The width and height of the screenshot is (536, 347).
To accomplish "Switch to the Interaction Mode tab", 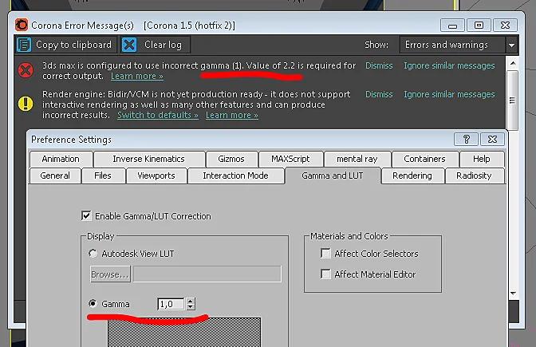I will 235,175.
